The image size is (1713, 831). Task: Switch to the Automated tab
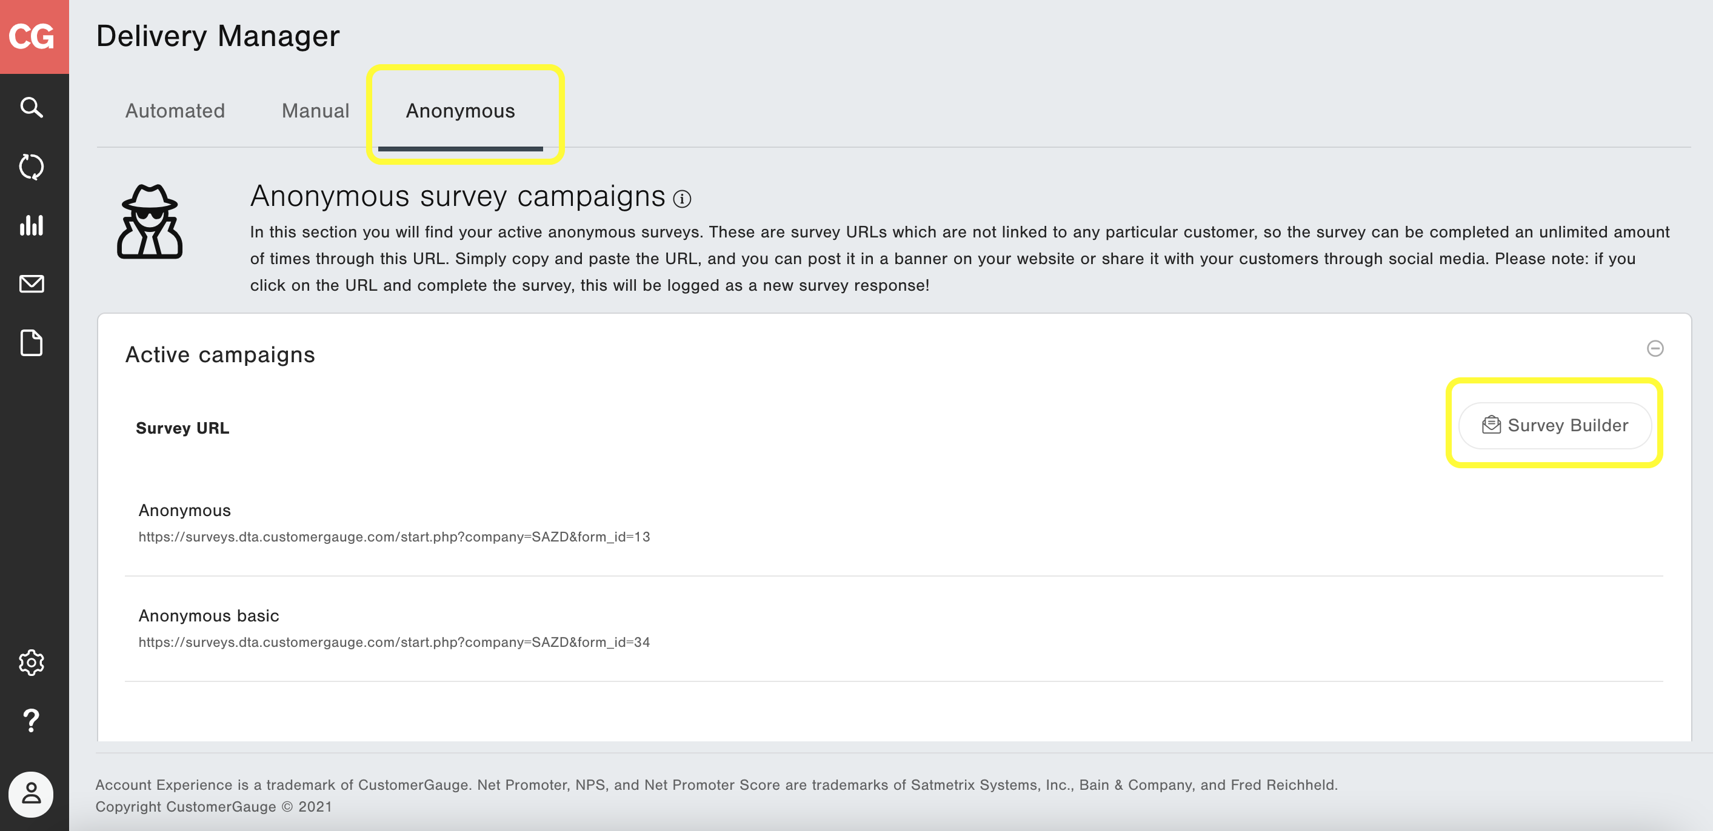175,111
